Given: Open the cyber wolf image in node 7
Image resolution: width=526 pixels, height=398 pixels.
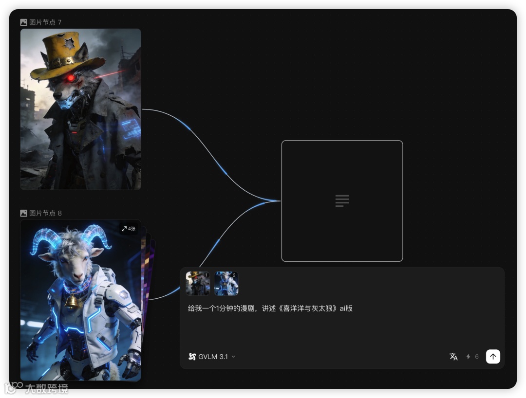Looking at the screenshot, I should [80, 109].
